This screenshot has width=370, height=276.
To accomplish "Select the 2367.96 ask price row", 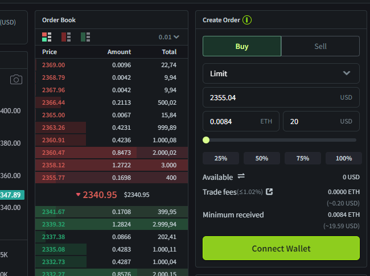I will point(112,90).
